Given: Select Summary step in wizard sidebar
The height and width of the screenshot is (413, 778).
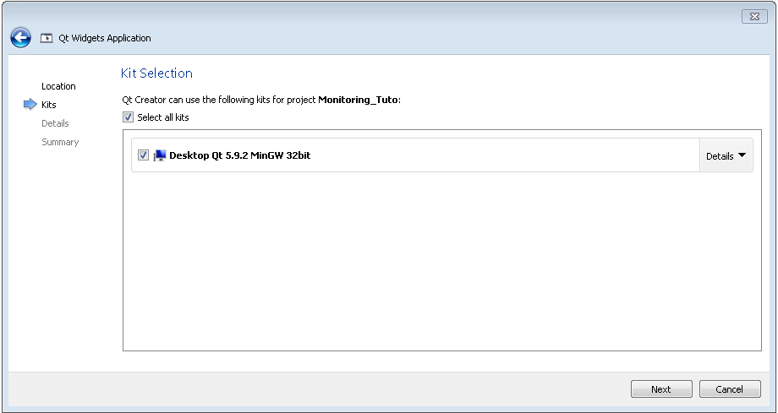Looking at the screenshot, I should (x=60, y=142).
